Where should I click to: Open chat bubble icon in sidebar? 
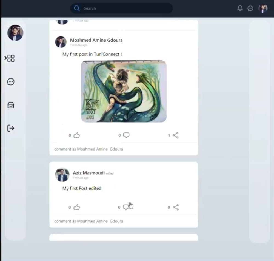pos(11,82)
